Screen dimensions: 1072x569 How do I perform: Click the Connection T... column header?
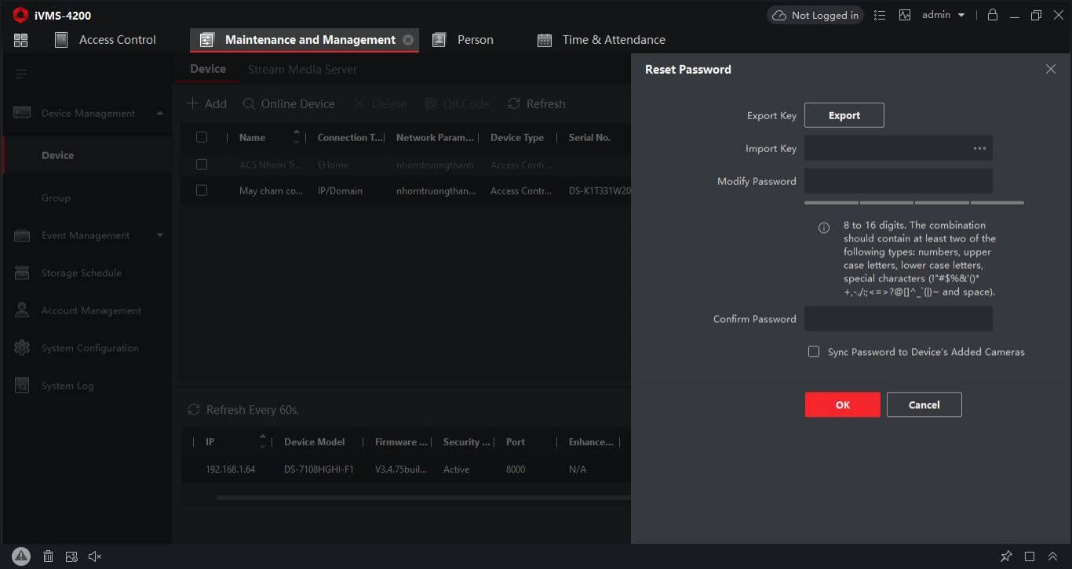point(351,137)
